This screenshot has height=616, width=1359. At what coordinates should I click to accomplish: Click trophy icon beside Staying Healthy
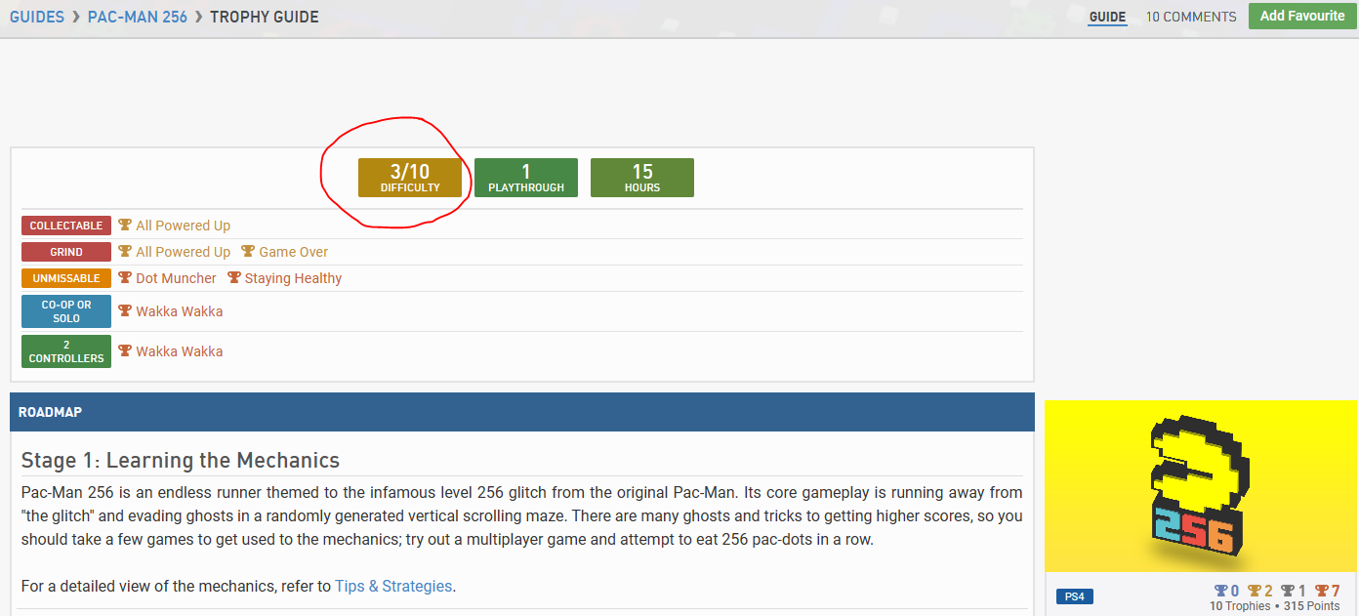[x=234, y=277]
